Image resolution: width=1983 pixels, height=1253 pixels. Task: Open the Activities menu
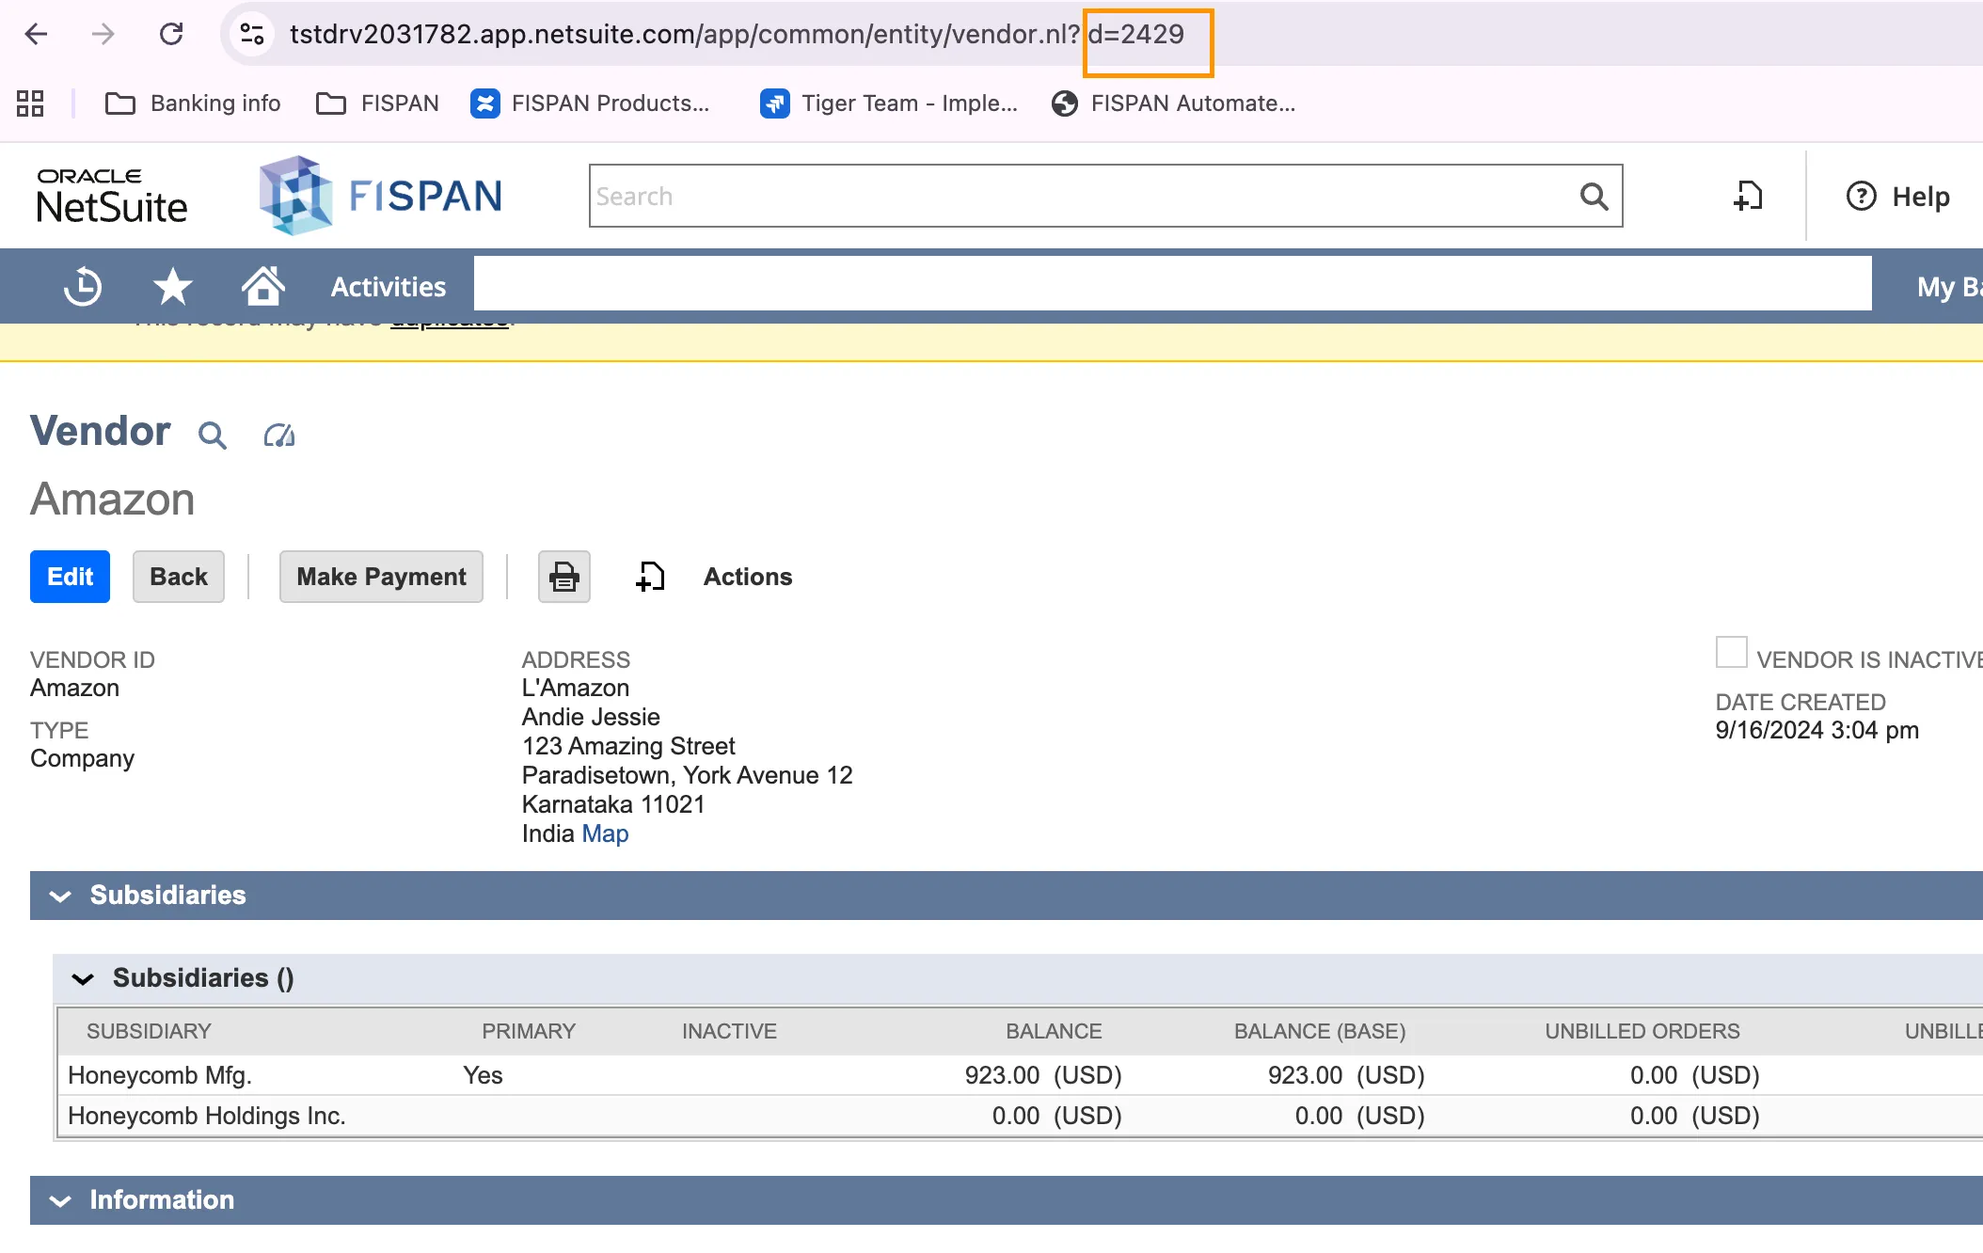[388, 286]
